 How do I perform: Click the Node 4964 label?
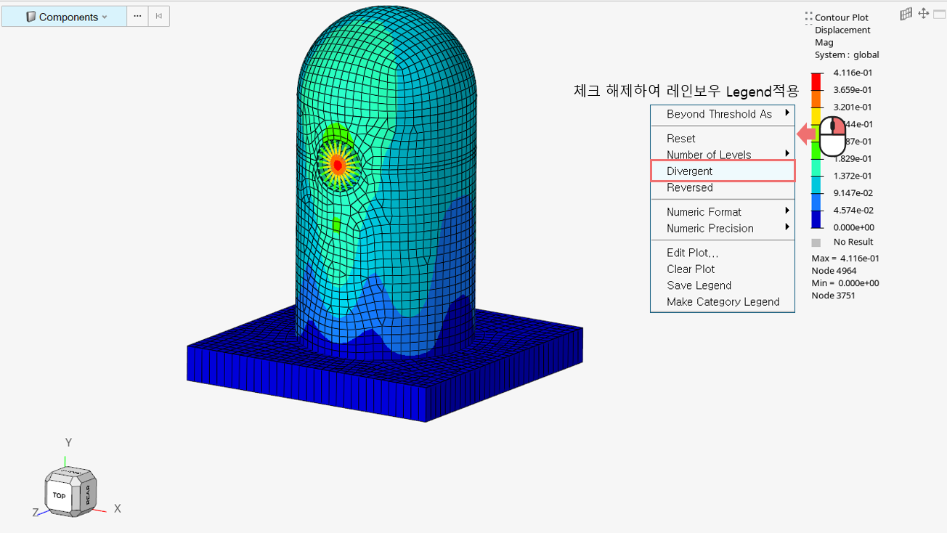pos(834,270)
